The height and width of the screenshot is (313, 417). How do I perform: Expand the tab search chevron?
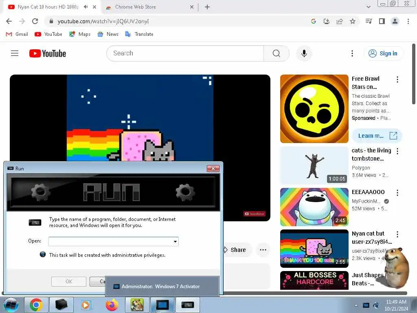(368, 7)
